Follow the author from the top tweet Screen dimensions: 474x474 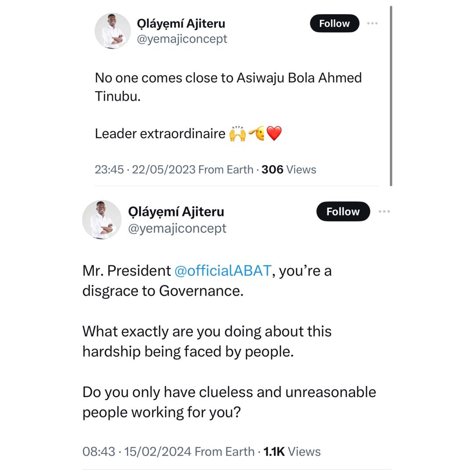click(334, 23)
